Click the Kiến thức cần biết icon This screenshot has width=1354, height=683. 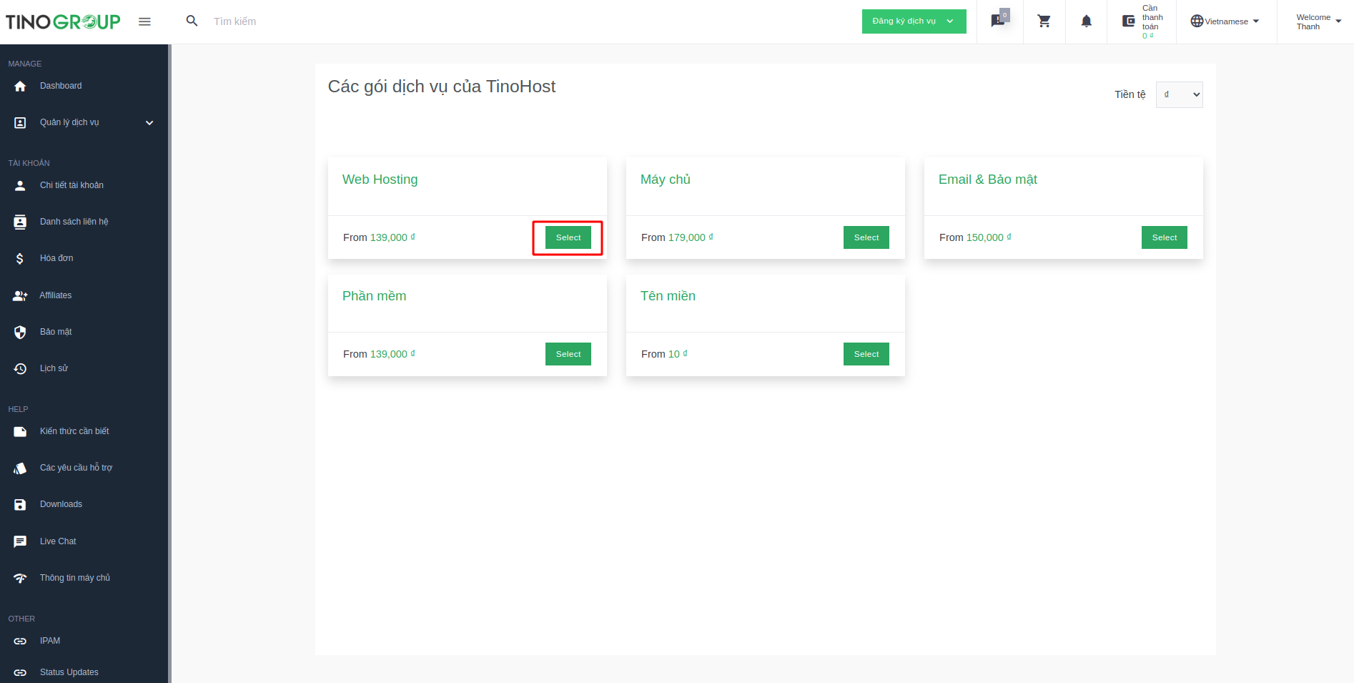[20, 431]
